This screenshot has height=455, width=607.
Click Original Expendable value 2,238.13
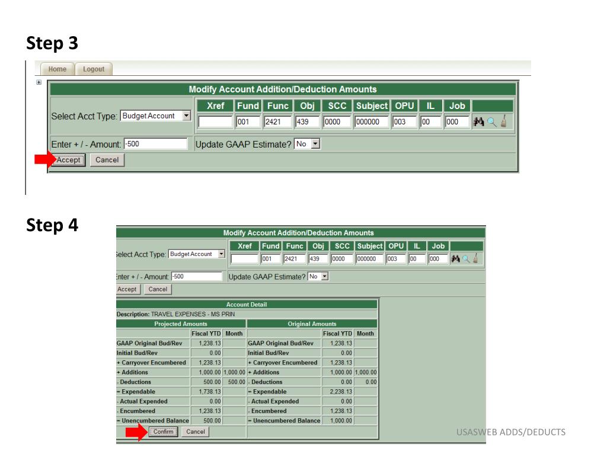click(x=341, y=392)
